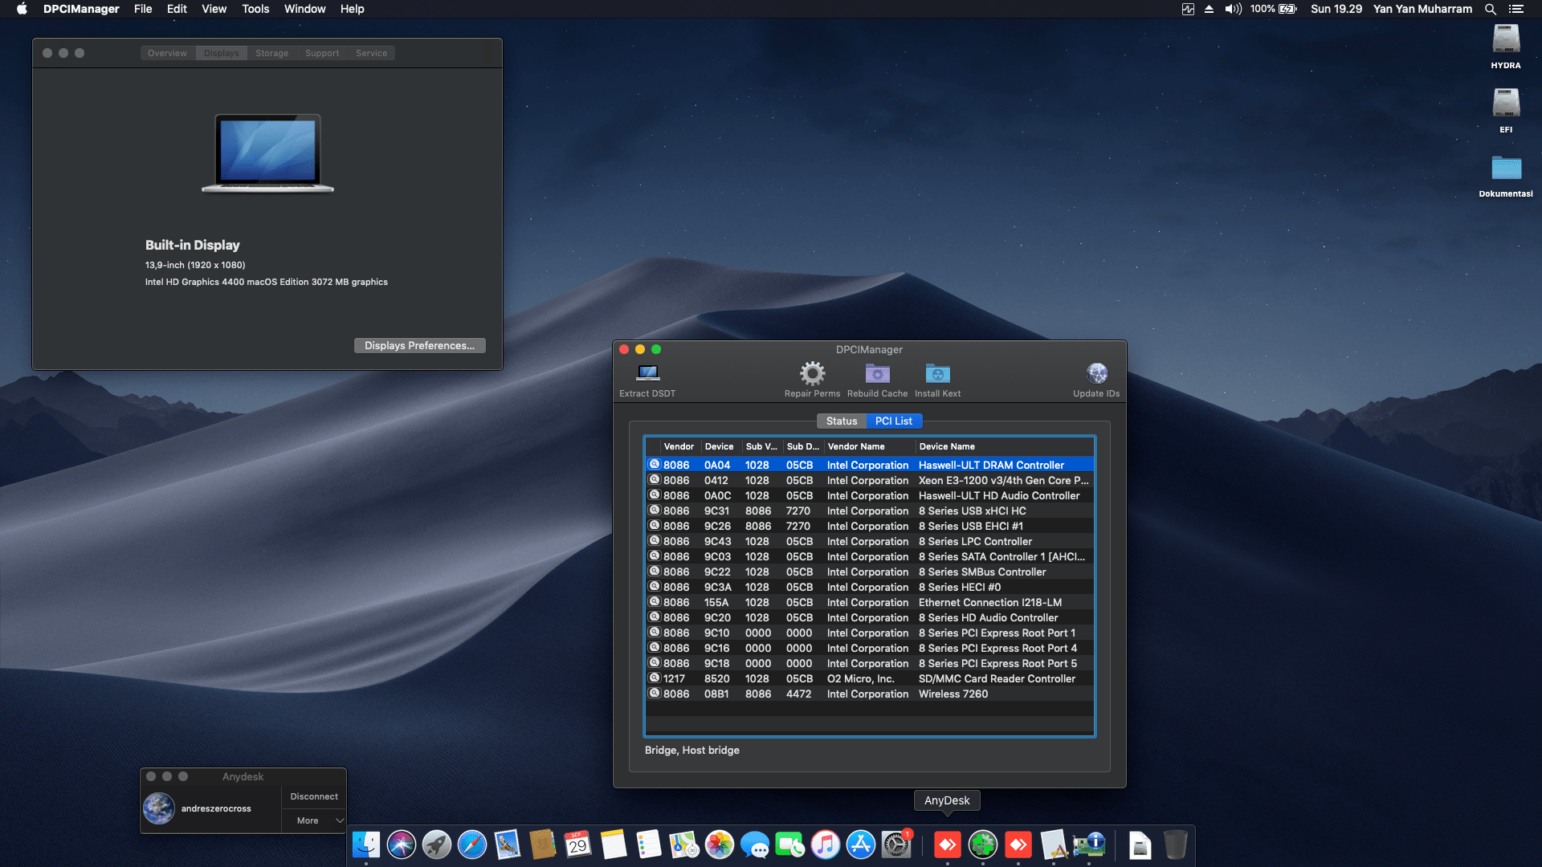Viewport: 1542px width, 867px height.
Task: Select the PCI List tab
Action: [x=893, y=421]
